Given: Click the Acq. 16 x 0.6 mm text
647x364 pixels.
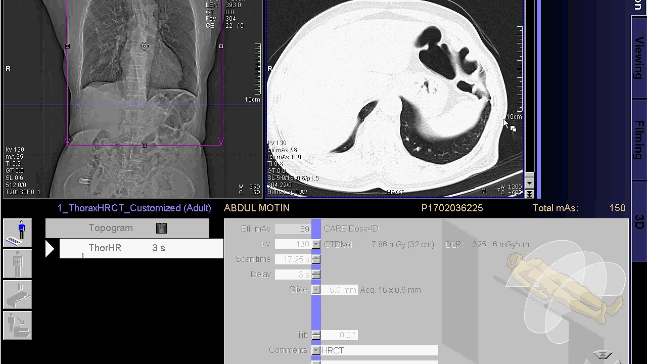Looking at the screenshot, I should (x=390, y=290).
